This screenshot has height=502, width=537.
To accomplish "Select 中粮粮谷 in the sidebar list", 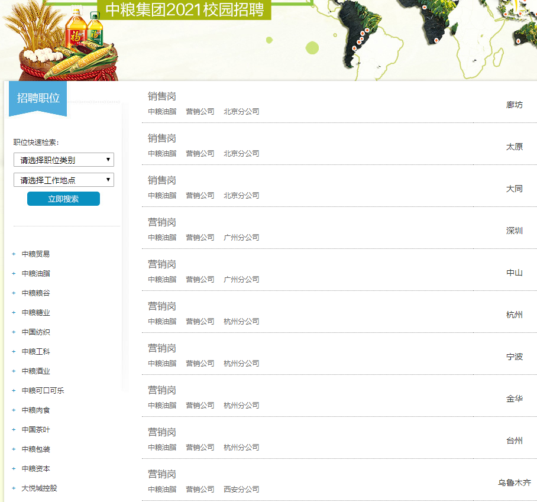I will (35, 293).
